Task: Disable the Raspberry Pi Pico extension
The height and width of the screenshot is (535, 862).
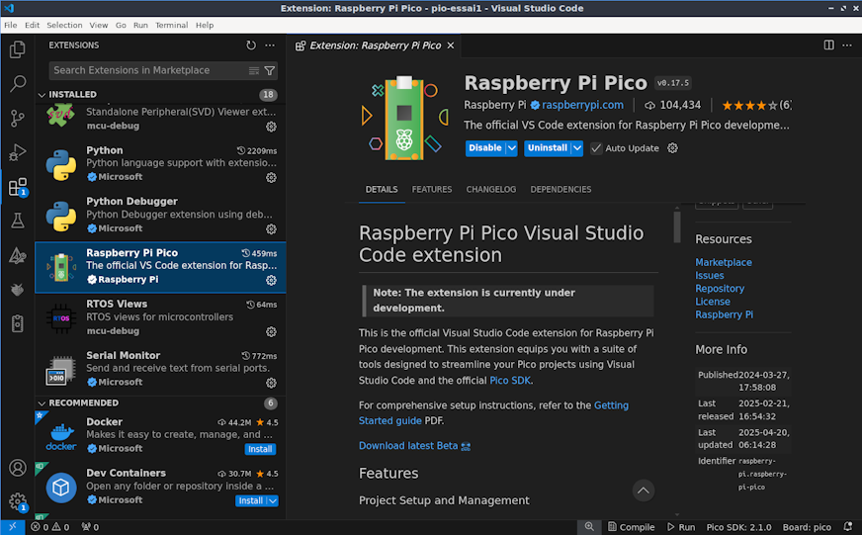Action: pyautogui.click(x=484, y=148)
